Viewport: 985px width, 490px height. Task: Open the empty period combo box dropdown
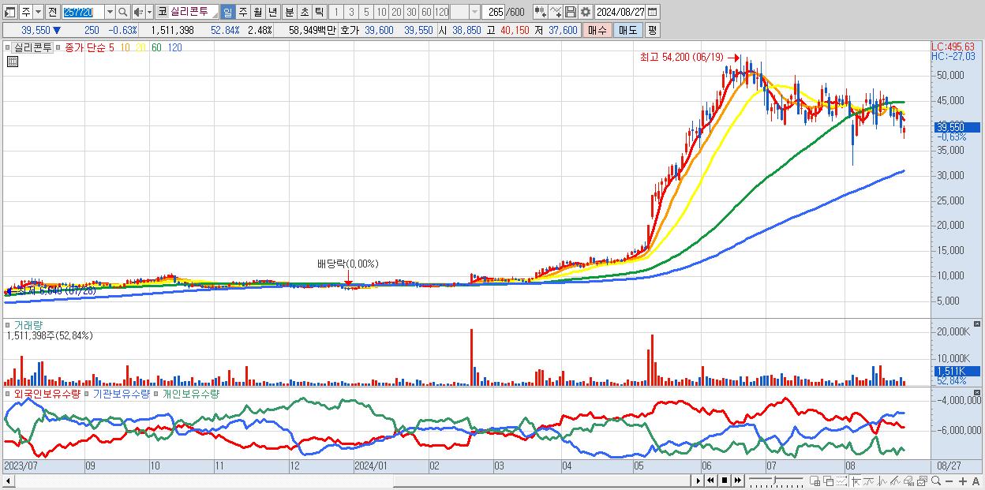click(474, 12)
